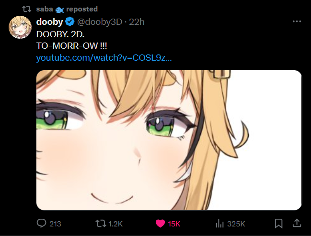Bookmark this dooby post

(279, 224)
